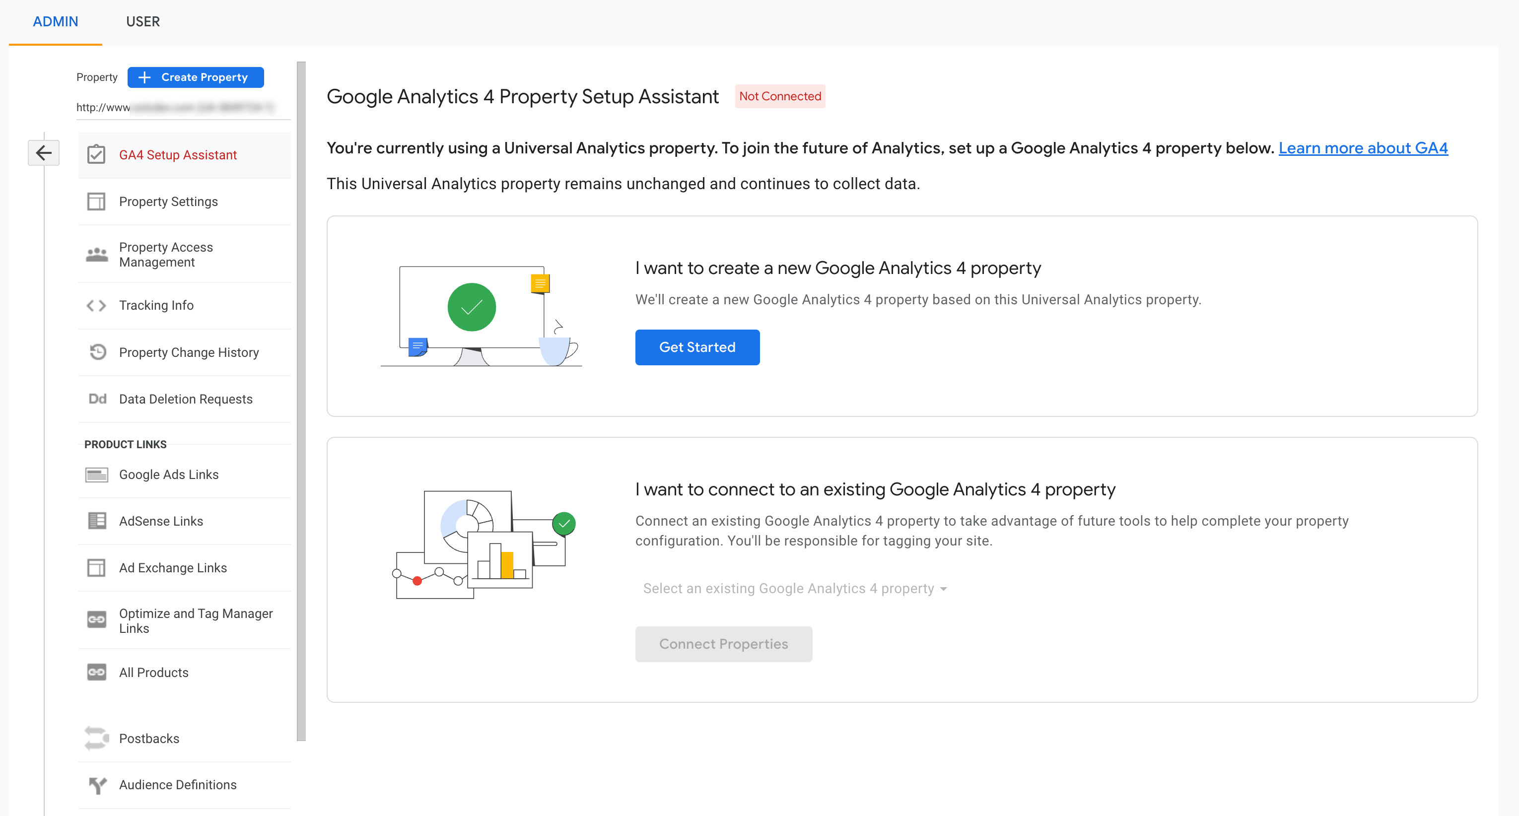Click the plus icon in Create Property
The height and width of the screenshot is (816, 1519).
(144, 77)
